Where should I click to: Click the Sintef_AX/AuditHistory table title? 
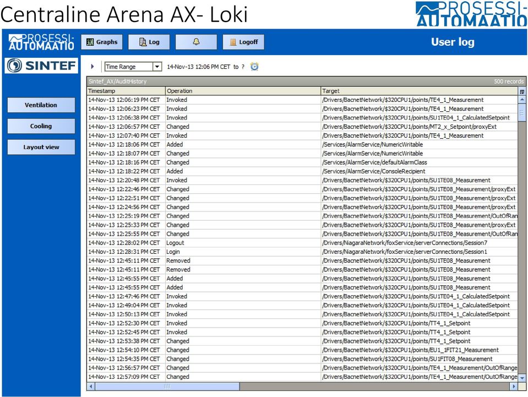(117, 81)
